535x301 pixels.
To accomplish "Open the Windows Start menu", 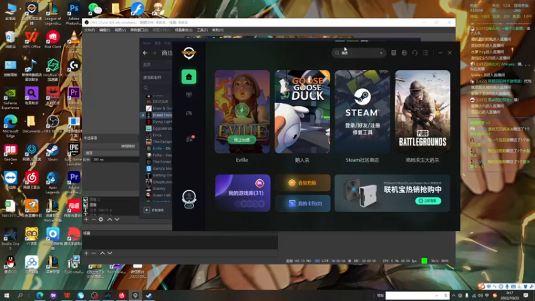I will (x=6, y=296).
